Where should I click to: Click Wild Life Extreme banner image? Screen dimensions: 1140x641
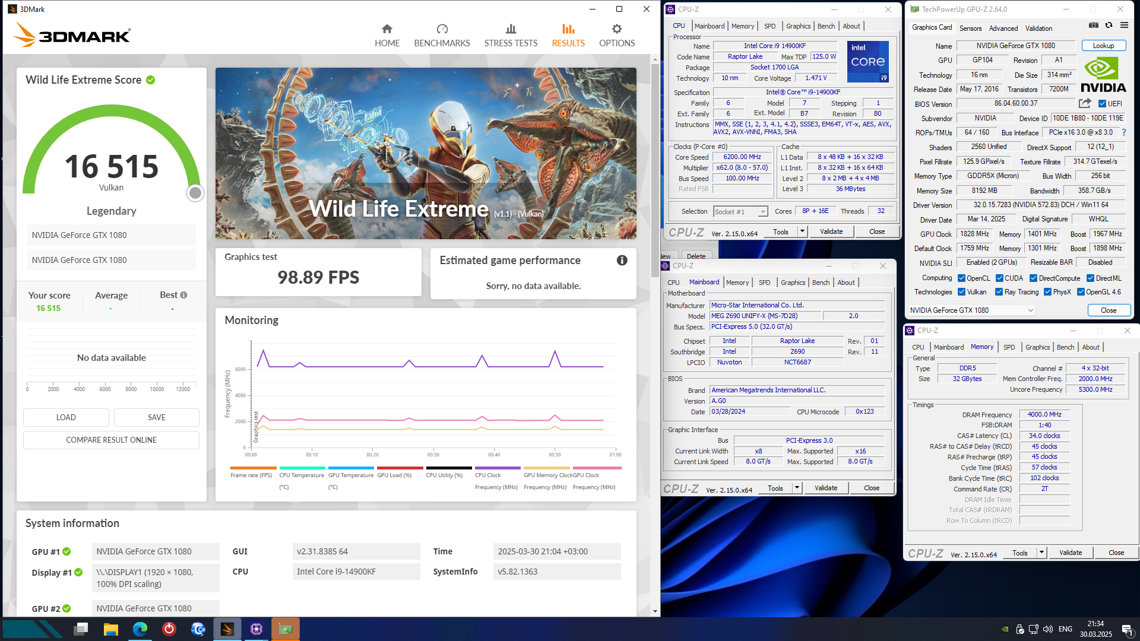(426, 153)
